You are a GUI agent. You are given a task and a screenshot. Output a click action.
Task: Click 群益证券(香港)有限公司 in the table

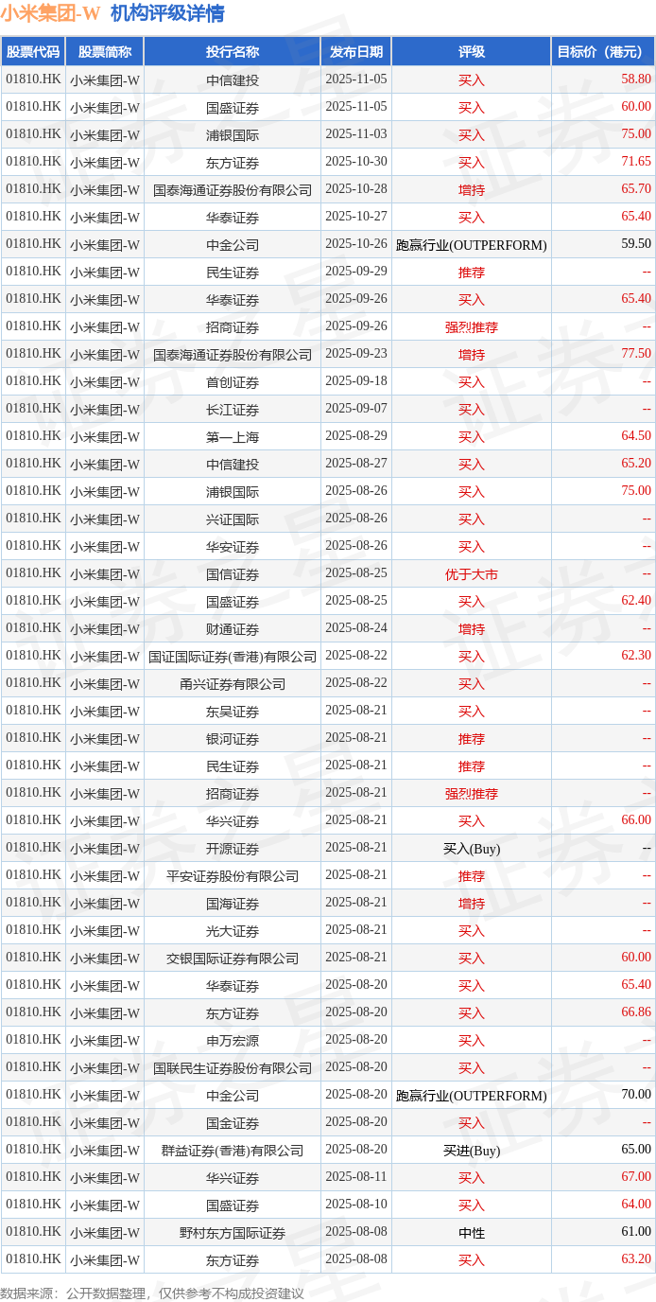[x=233, y=1150]
